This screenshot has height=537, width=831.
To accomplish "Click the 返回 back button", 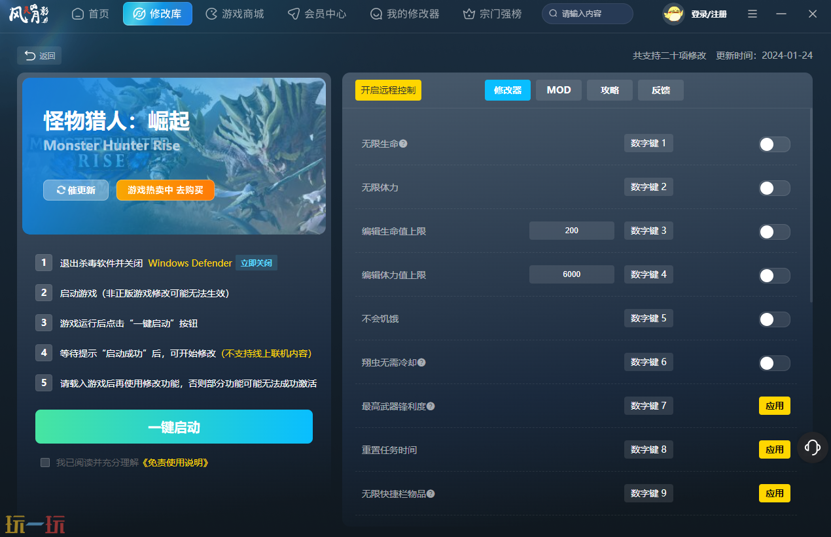I will tap(39, 56).
